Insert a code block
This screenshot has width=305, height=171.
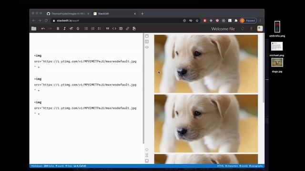pos(114,28)
